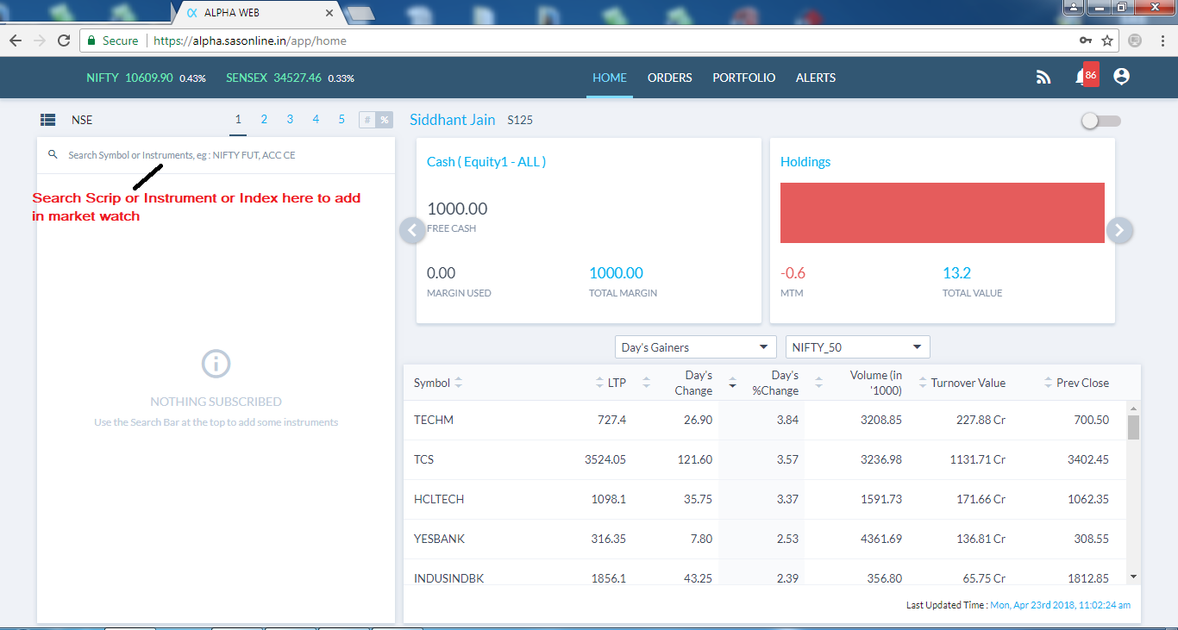Select market watch 5

[341, 120]
